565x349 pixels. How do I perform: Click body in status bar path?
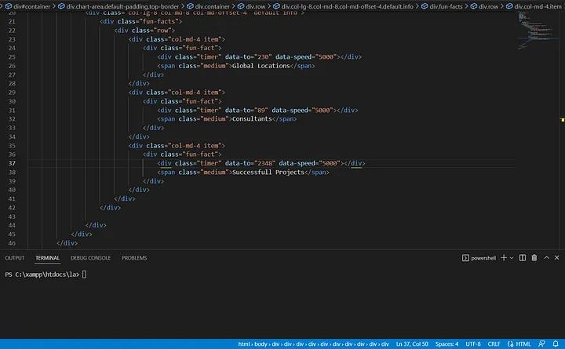pos(261,344)
